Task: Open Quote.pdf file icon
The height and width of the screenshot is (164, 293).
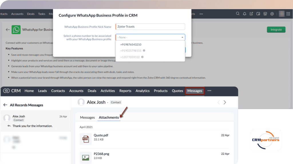Action: click(86, 139)
